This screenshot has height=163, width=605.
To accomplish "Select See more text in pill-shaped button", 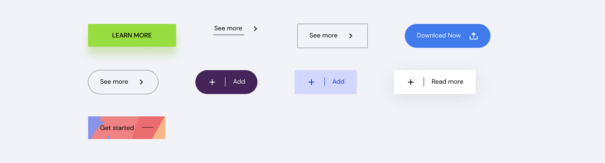I will [x=114, y=82].
